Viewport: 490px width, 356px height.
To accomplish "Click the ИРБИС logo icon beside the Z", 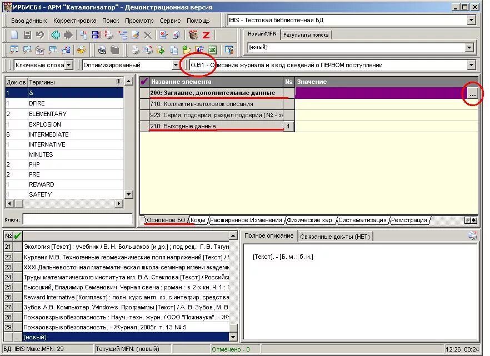I will click(x=193, y=35).
